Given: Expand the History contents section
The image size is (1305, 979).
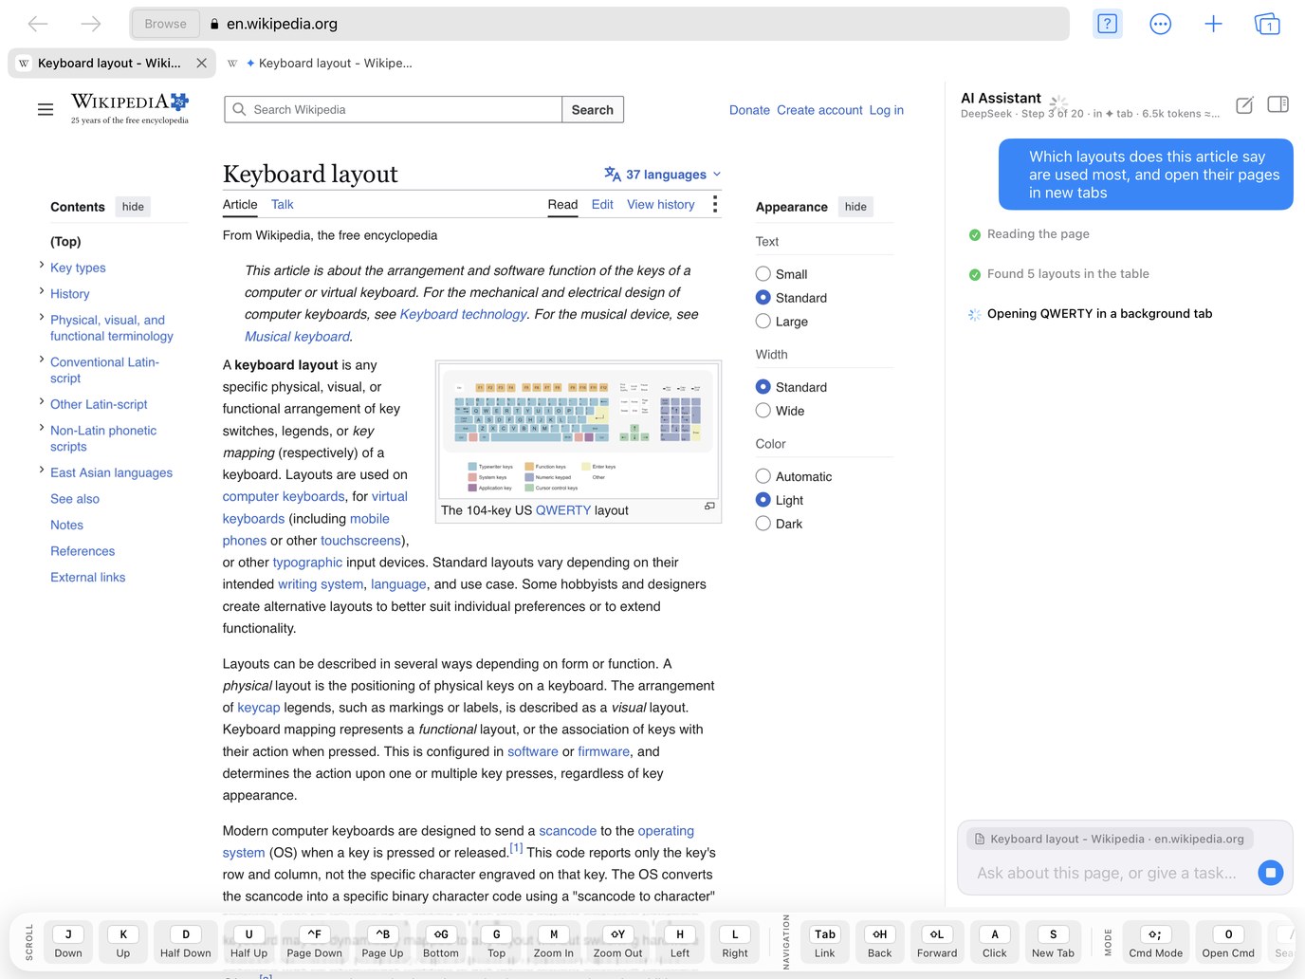Looking at the screenshot, I should coord(42,291).
